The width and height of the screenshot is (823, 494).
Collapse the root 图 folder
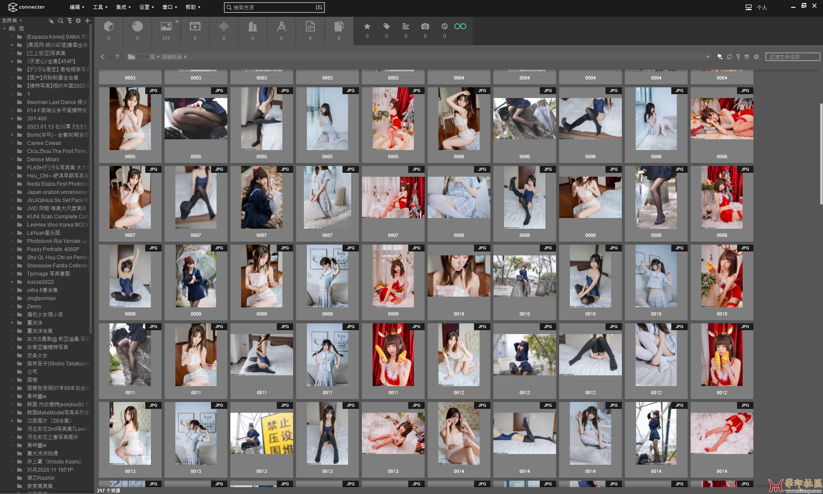point(5,29)
